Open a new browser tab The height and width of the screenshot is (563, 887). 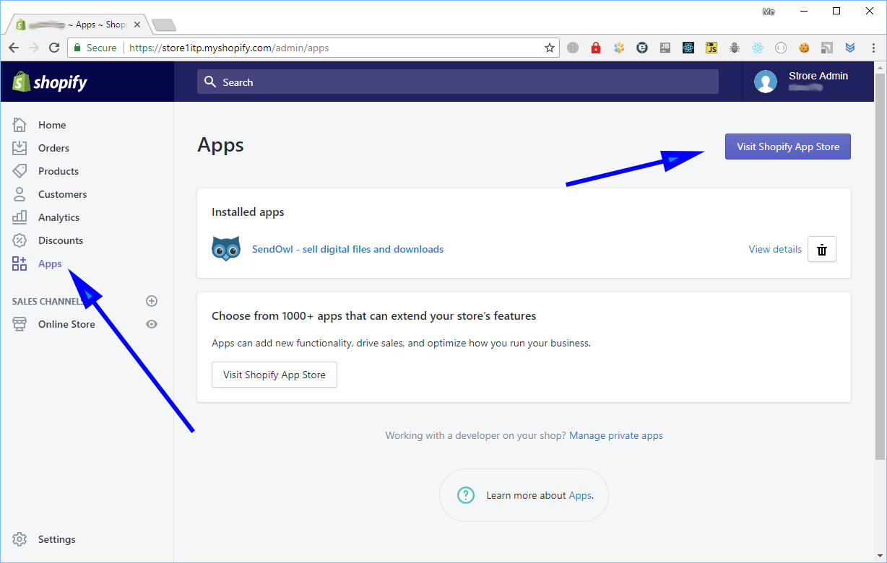tap(164, 25)
